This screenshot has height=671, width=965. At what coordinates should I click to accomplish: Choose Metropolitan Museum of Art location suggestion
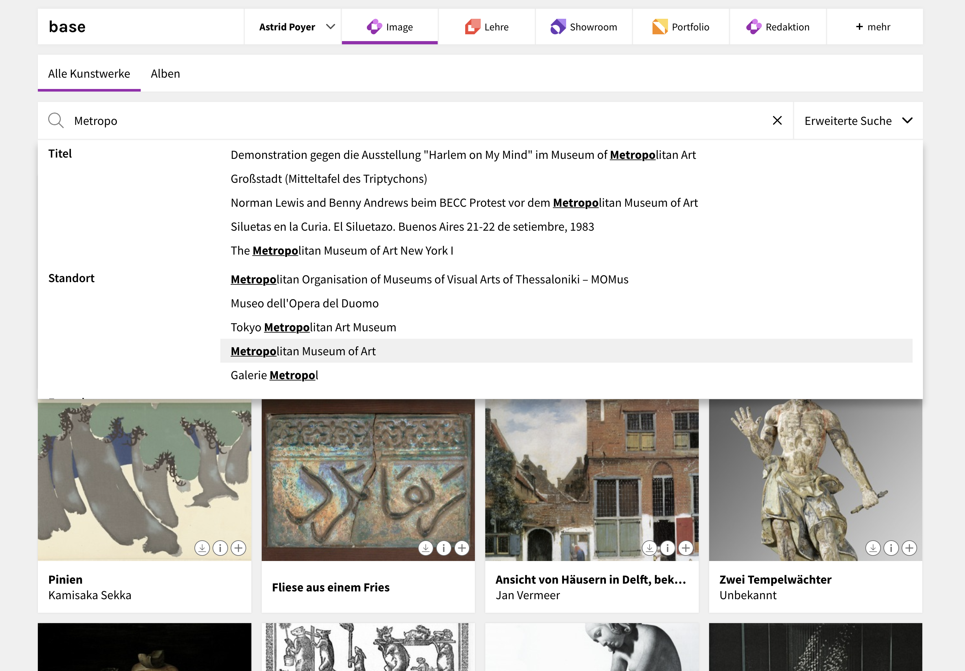click(566, 351)
